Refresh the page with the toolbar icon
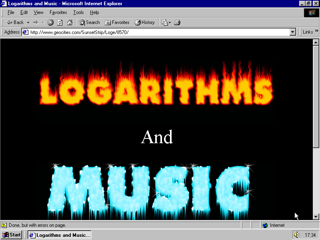The width and height of the screenshot is (320, 240). pos(60,22)
